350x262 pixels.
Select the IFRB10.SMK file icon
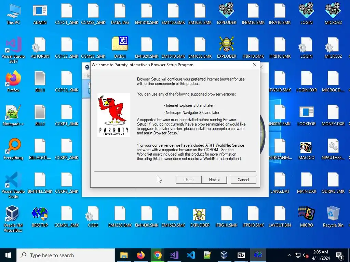click(x=280, y=48)
